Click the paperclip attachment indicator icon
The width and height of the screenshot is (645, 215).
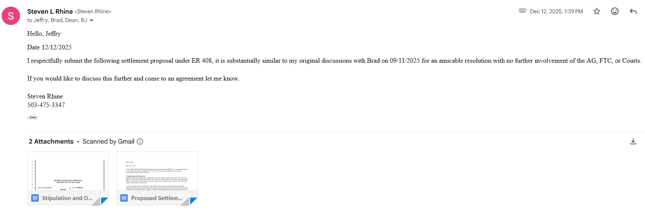pos(523,11)
